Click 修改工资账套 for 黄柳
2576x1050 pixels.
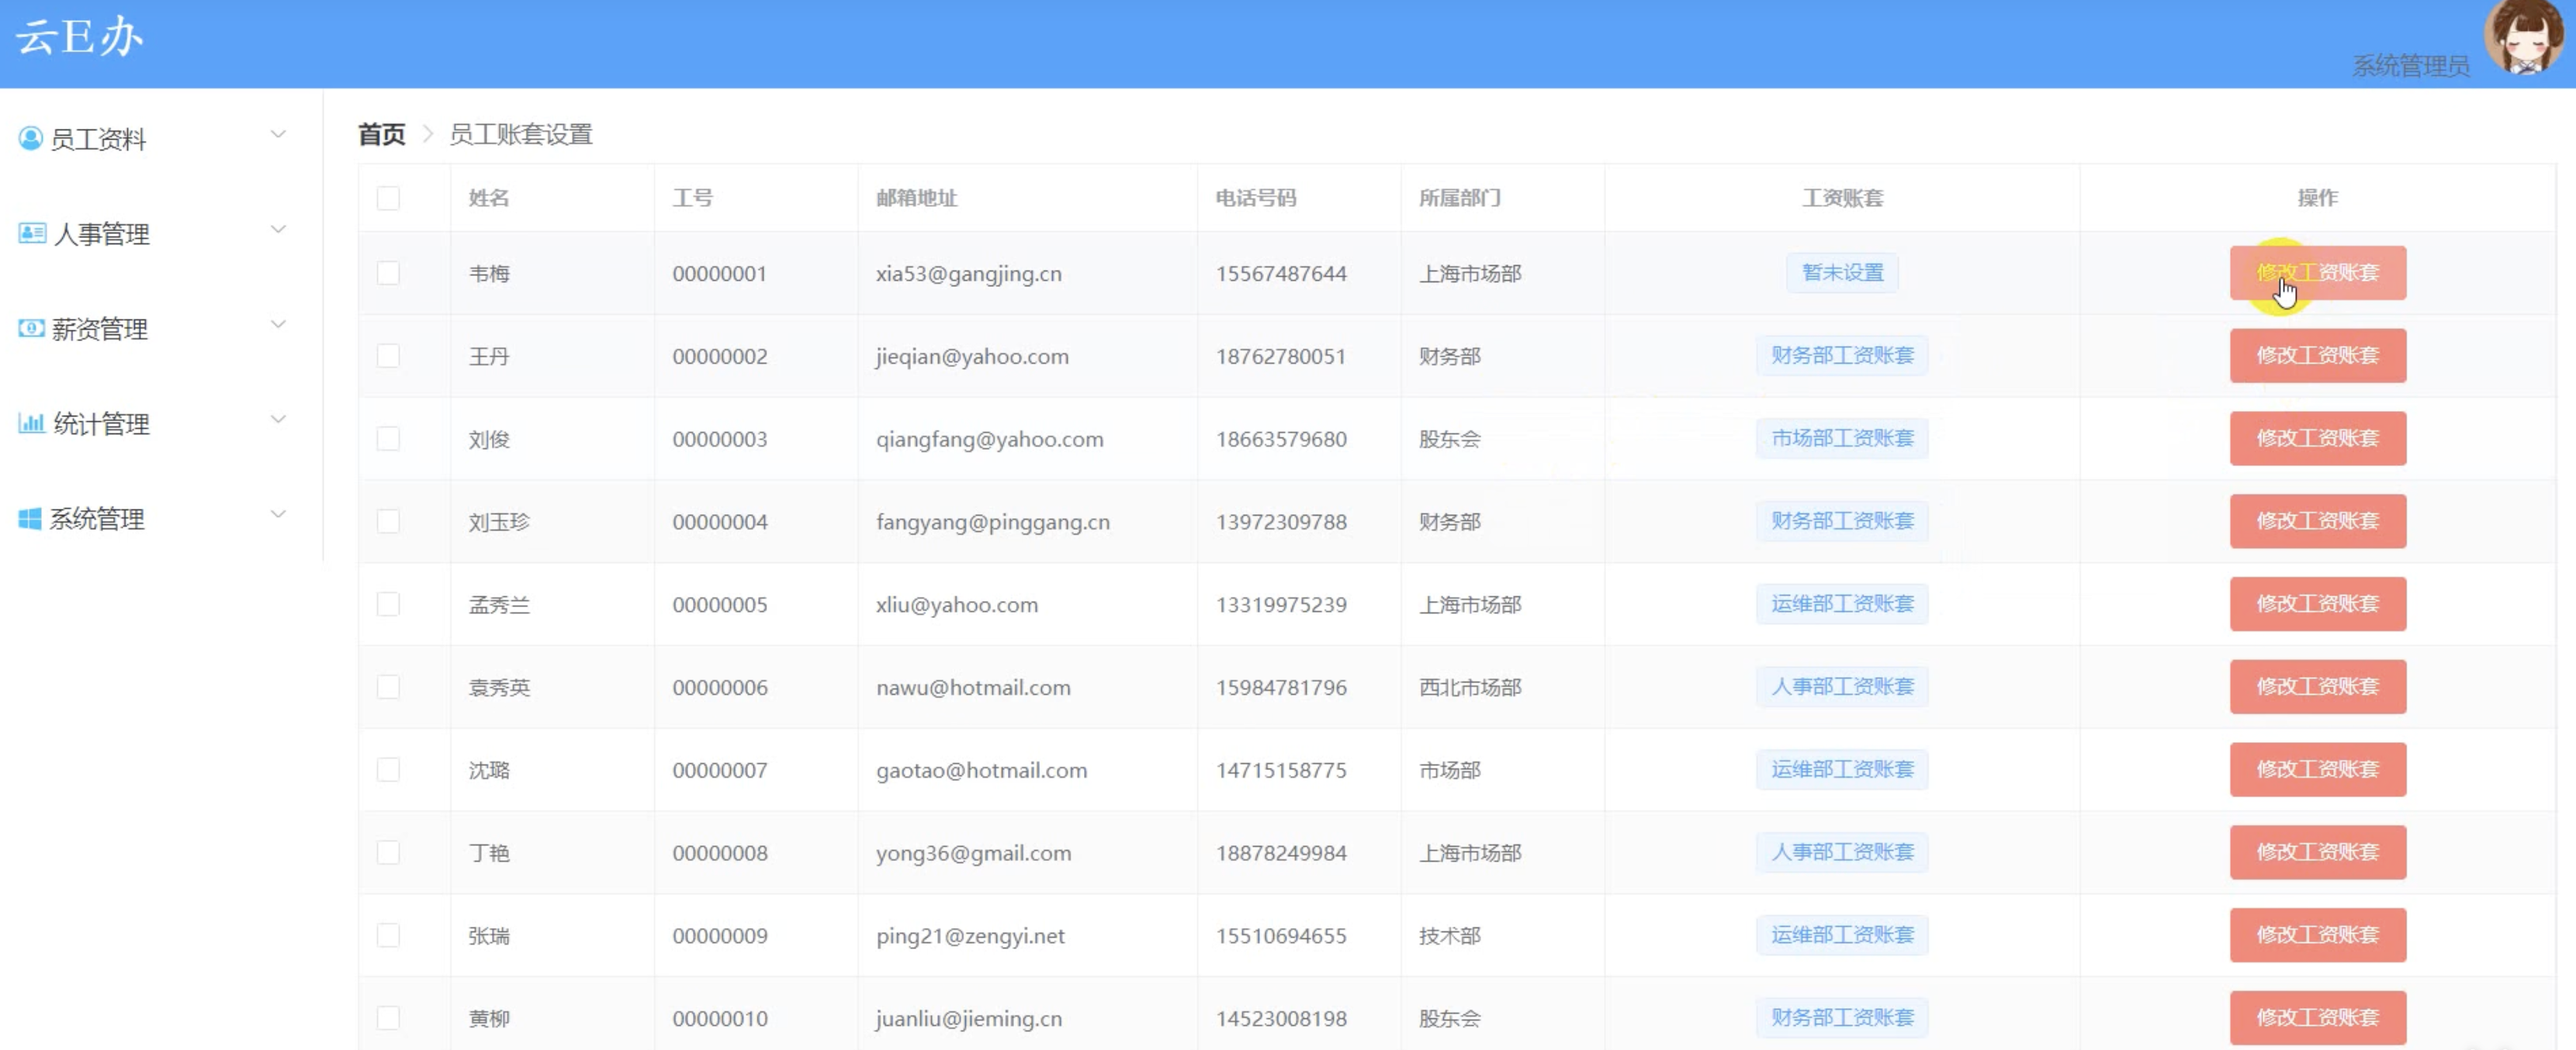(x=2317, y=1018)
